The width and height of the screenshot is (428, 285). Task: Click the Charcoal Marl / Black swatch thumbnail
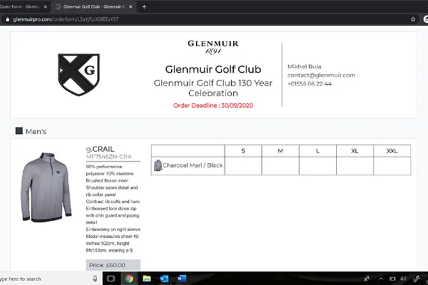coord(158,165)
